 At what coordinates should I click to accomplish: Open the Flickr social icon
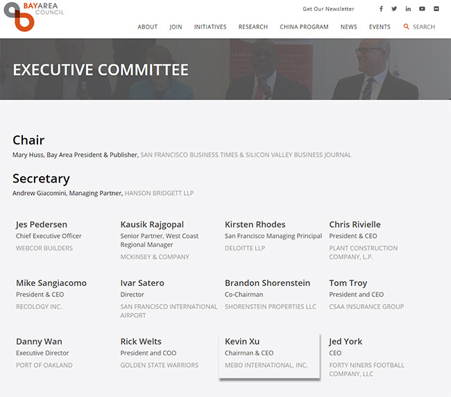pos(436,9)
